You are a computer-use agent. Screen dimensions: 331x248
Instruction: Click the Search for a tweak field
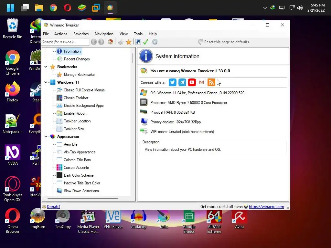click(x=65, y=42)
